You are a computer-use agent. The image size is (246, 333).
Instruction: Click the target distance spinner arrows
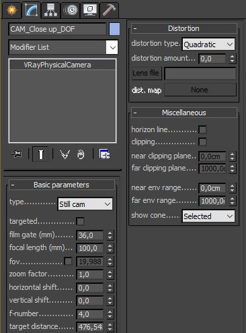[x=110, y=327]
